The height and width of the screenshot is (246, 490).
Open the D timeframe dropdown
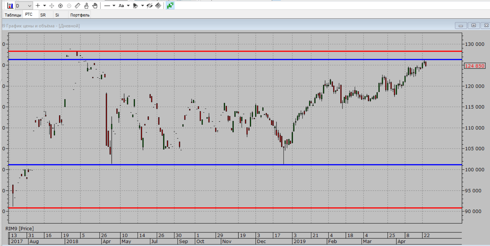tap(24, 6)
